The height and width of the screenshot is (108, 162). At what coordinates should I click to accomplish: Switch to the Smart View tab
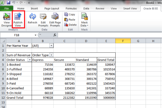coord(129,8)
